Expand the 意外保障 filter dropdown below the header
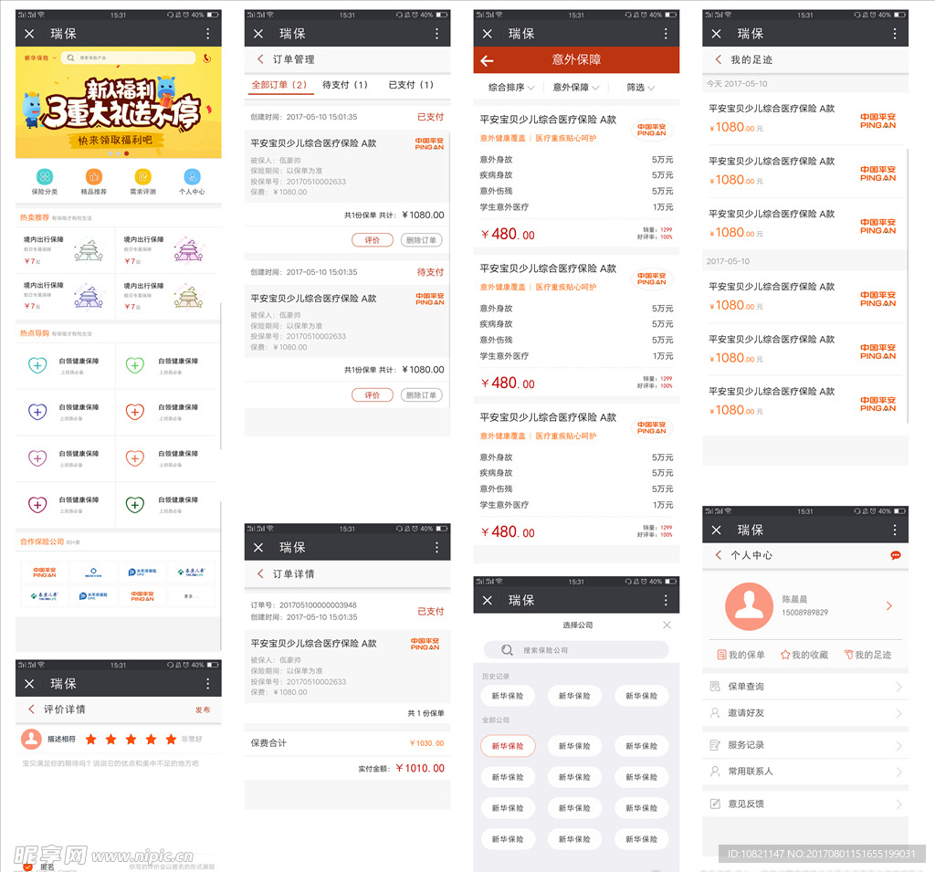 click(576, 87)
